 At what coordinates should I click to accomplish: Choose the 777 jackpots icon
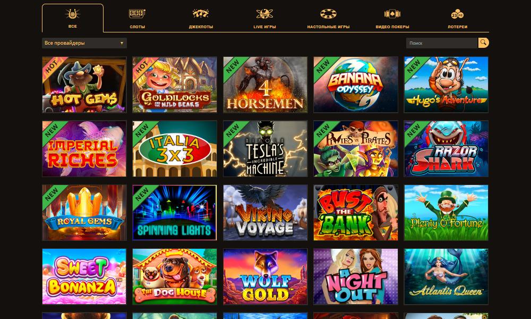[201, 14]
